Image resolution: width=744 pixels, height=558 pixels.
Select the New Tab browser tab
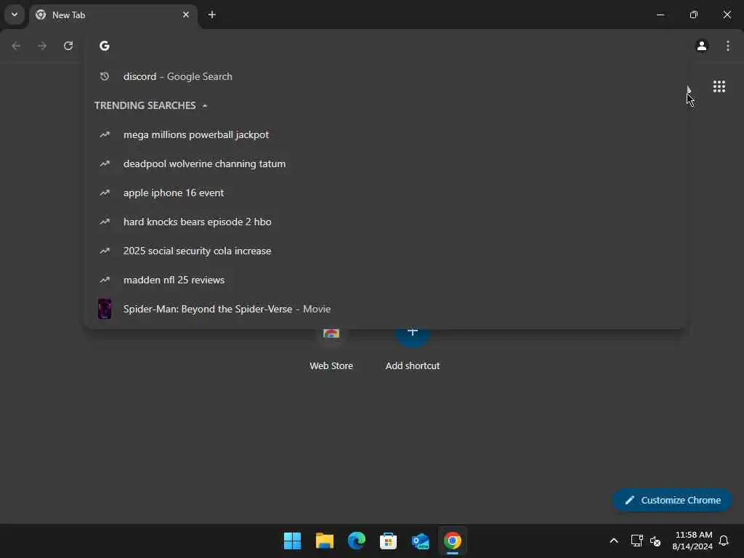(113, 15)
